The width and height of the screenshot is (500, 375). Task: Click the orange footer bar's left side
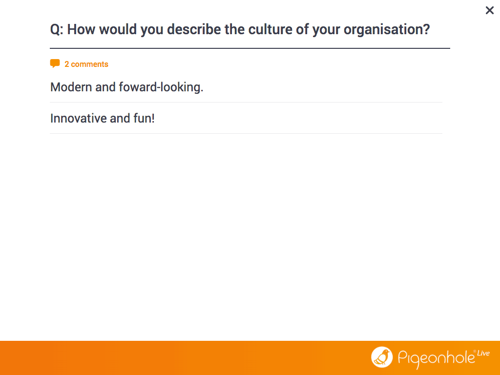[96, 358]
